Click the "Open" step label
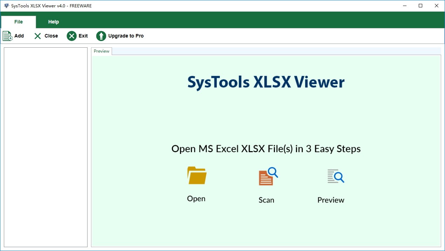 (196, 199)
